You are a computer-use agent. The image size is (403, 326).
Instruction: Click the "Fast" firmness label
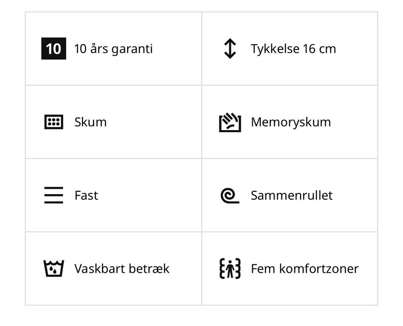[86, 196]
